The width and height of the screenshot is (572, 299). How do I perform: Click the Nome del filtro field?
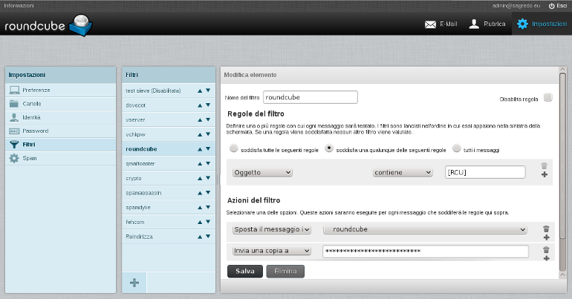pyautogui.click(x=311, y=97)
